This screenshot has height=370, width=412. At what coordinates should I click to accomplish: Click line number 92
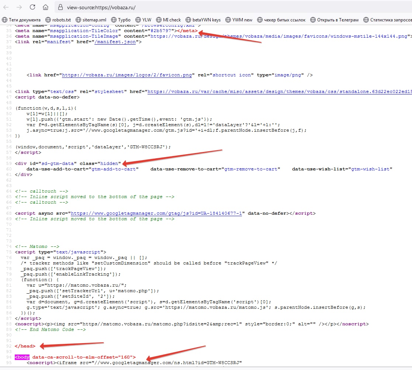pos(9,346)
